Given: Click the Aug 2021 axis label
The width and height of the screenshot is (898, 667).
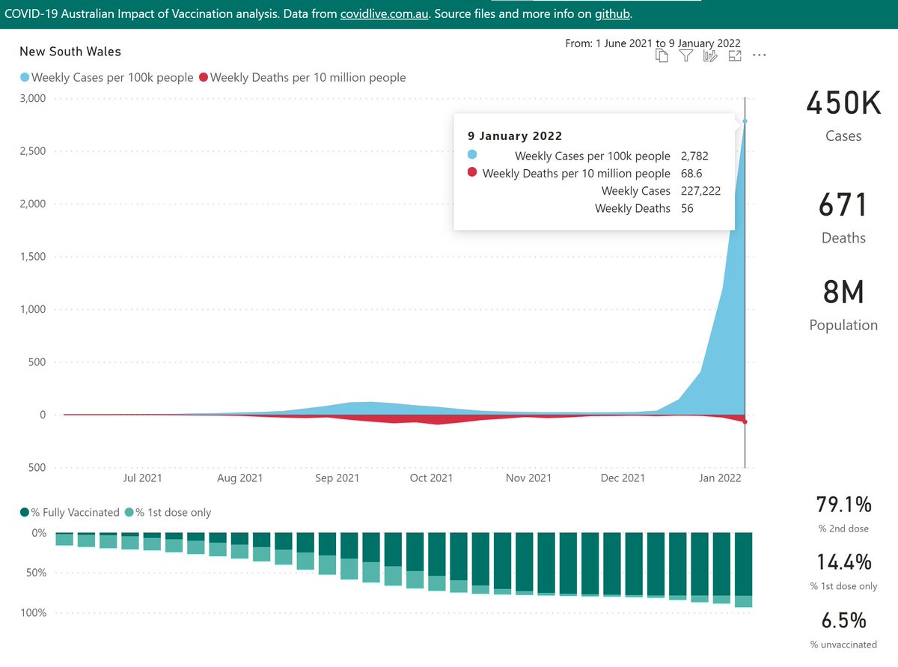Looking at the screenshot, I should (239, 478).
